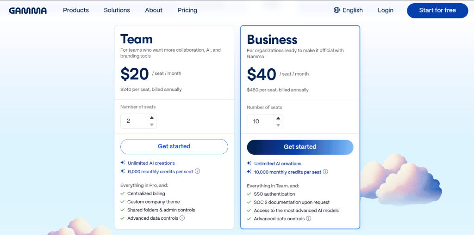474x235 pixels.
Task: Open the Products menu
Action: click(76, 10)
